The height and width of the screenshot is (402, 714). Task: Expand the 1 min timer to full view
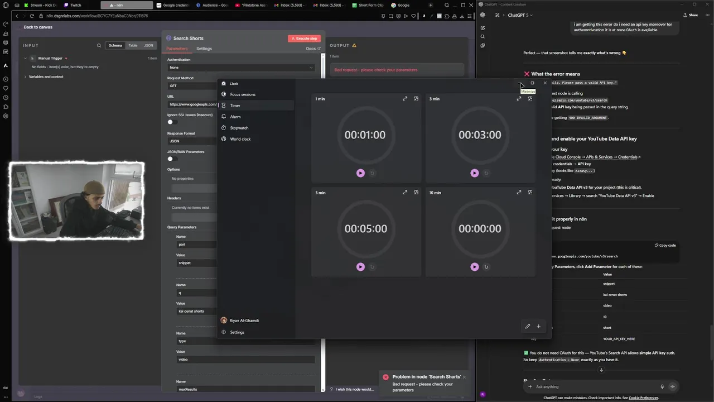[405, 99]
